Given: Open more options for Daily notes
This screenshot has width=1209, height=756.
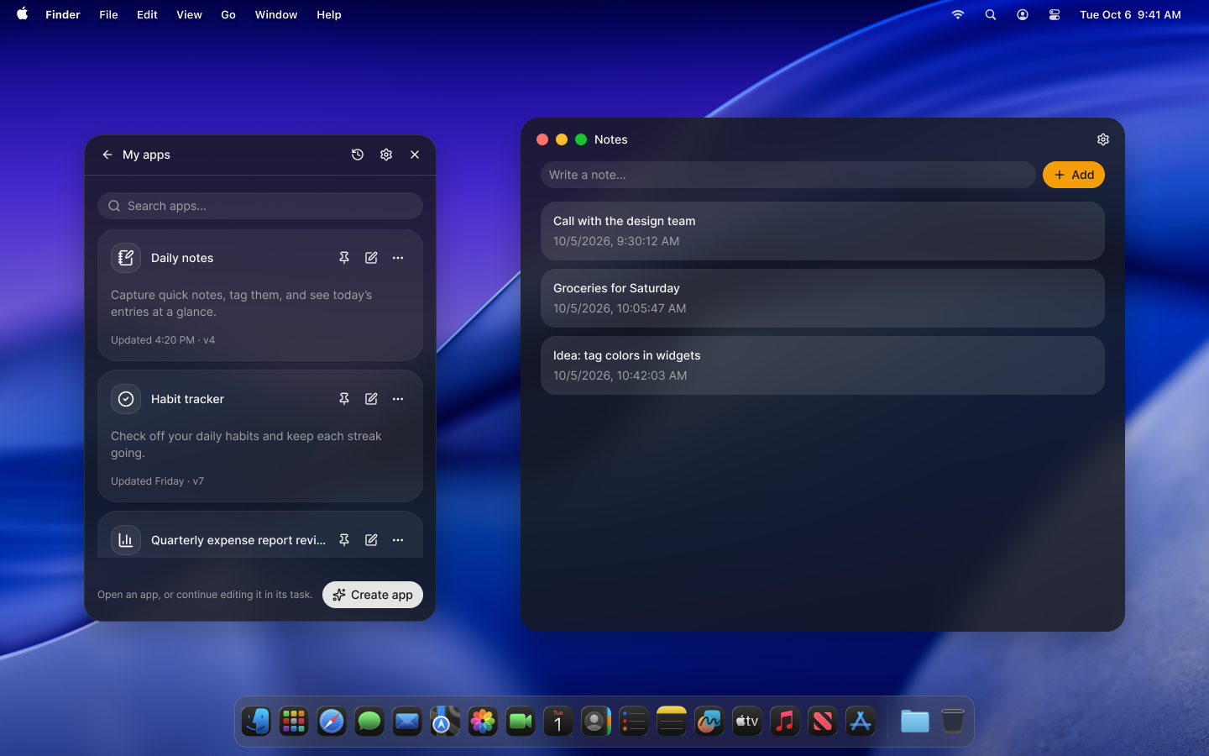Looking at the screenshot, I should coord(398,258).
